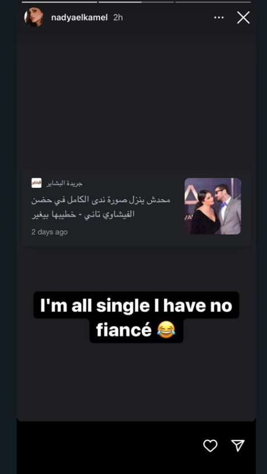Click the laughing tears emoji
Image resolution: width=267 pixels, height=474 pixels.
pyautogui.click(x=166, y=330)
